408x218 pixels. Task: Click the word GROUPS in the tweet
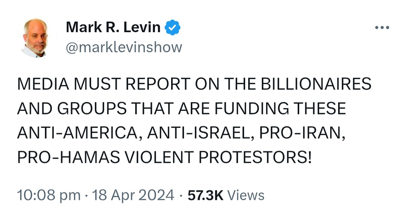[x=91, y=109]
